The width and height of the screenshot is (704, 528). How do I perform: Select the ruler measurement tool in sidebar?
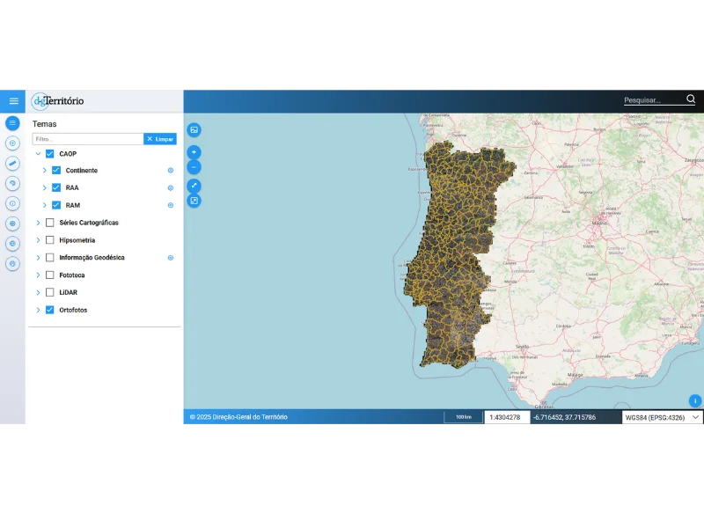pyautogui.click(x=12, y=163)
